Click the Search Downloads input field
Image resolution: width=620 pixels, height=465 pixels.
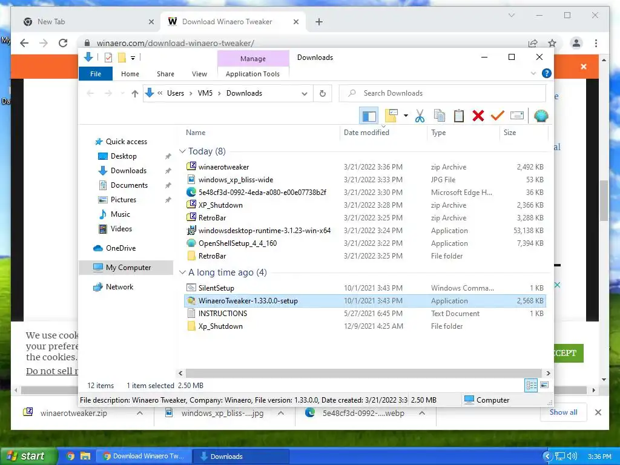(x=442, y=93)
